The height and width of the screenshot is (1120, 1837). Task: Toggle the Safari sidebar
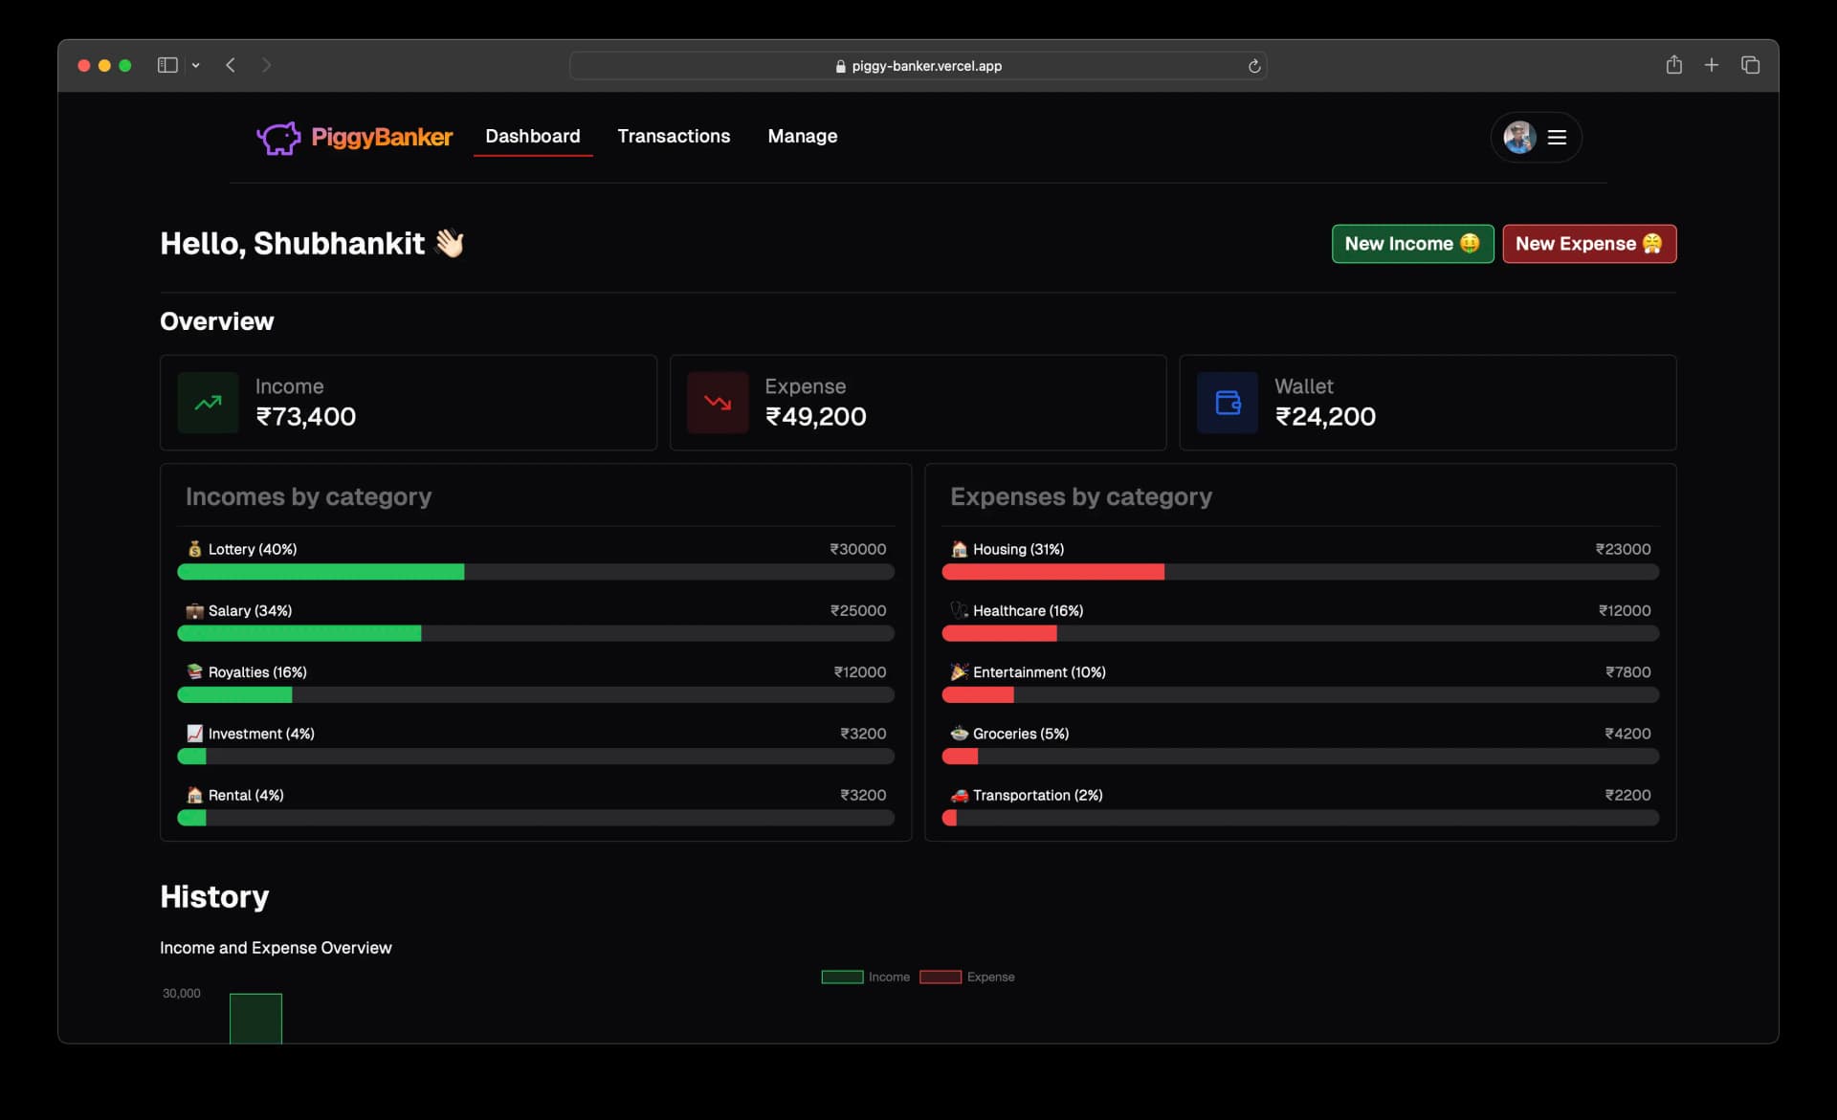pyautogui.click(x=167, y=65)
